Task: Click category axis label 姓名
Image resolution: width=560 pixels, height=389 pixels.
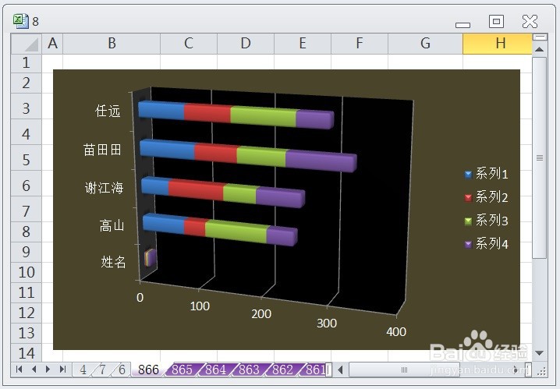Action: click(113, 262)
